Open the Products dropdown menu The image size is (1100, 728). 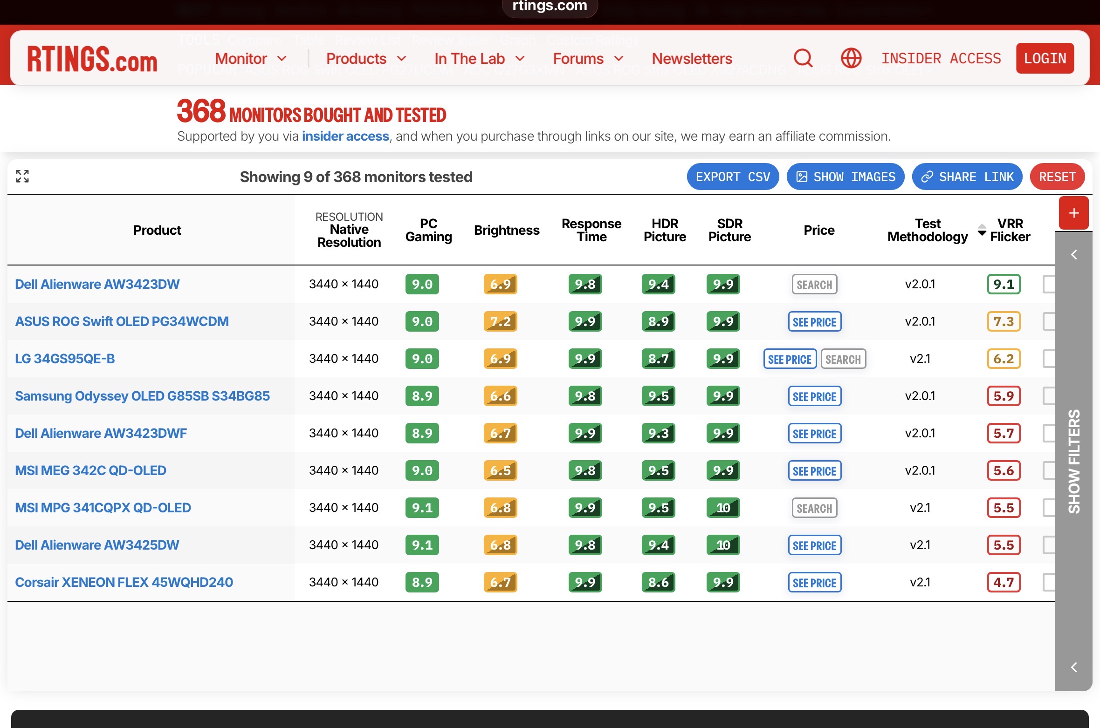366,59
